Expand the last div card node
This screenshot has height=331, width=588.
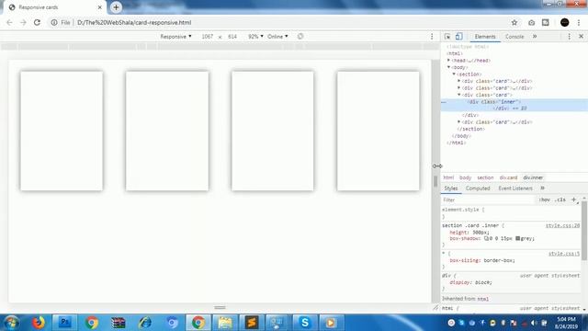click(459, 122)
